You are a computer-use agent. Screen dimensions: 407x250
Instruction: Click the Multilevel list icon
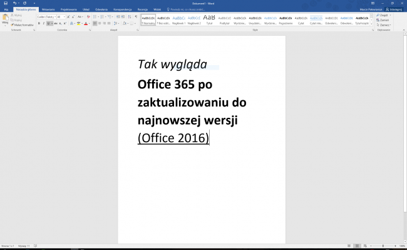tap(110, 17)
